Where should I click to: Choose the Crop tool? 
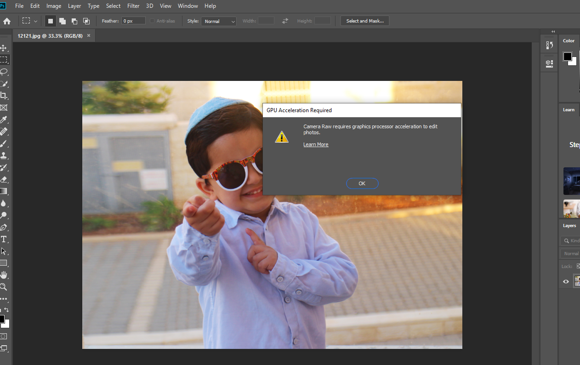tap(4, 96)
